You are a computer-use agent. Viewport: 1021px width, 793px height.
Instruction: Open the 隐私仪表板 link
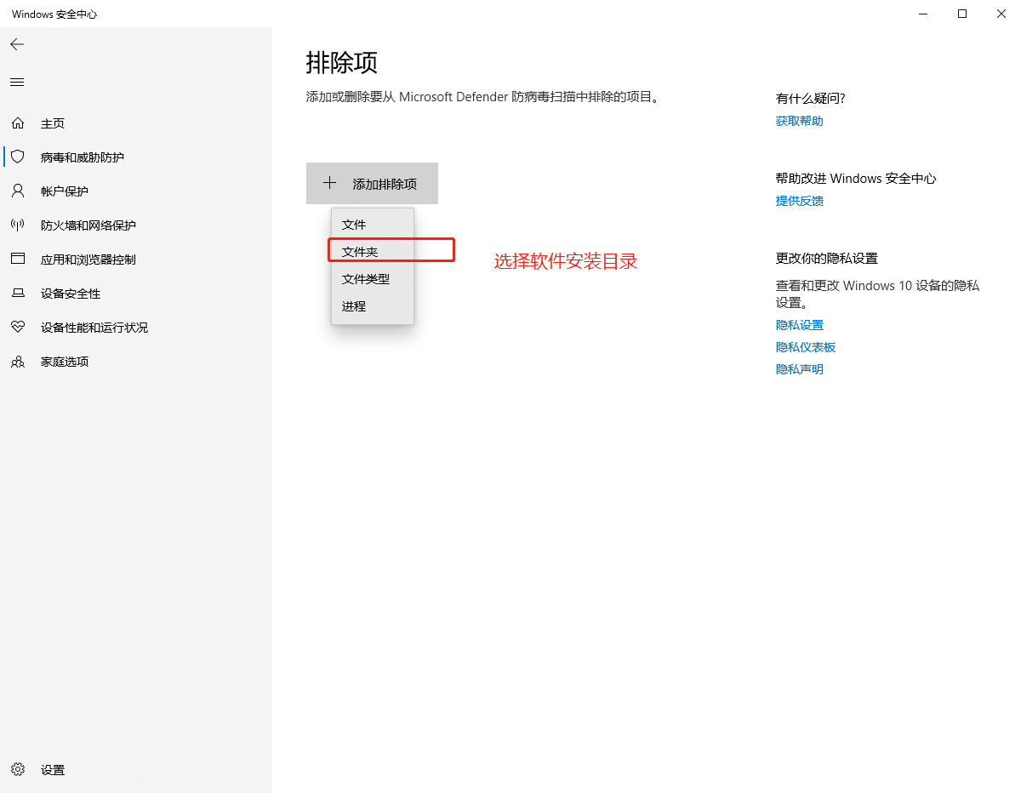tap(806, 347)
